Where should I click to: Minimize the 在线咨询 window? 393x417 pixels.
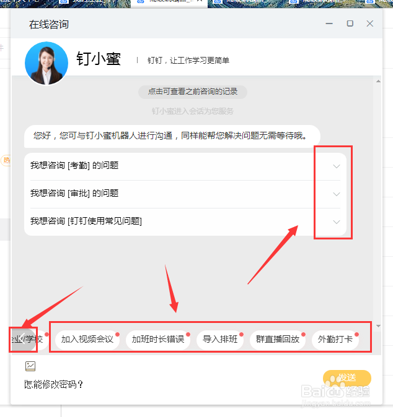(x=329, y=24)
